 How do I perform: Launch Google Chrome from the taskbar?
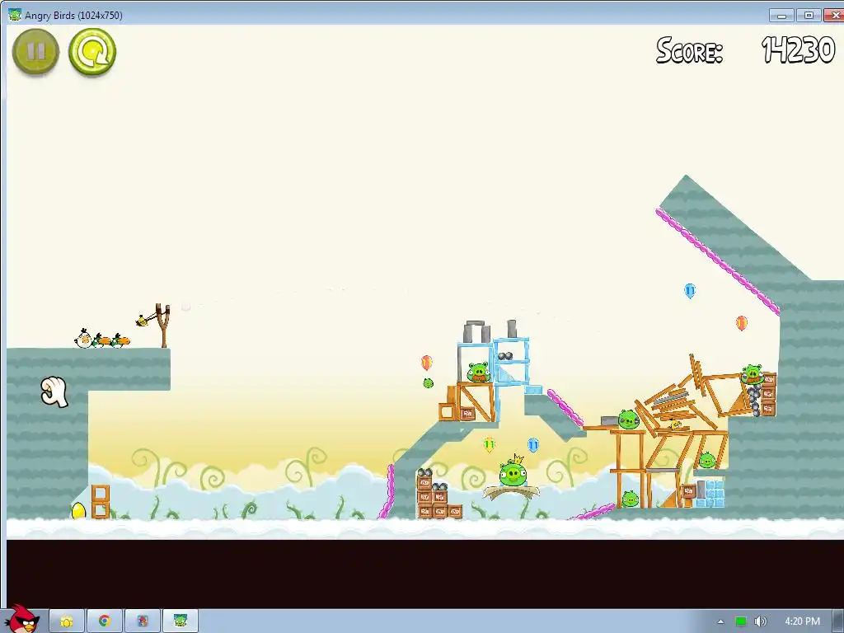(105, 621)
